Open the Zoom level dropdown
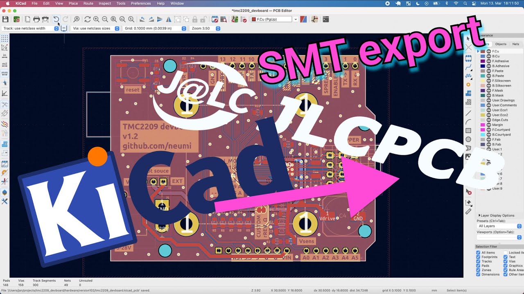Screen dimensions: 524x294 pos(205,29)
